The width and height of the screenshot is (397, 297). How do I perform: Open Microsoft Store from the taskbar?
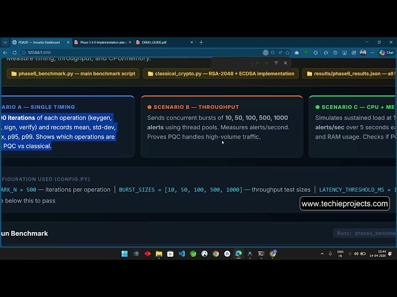click(170, 254)
